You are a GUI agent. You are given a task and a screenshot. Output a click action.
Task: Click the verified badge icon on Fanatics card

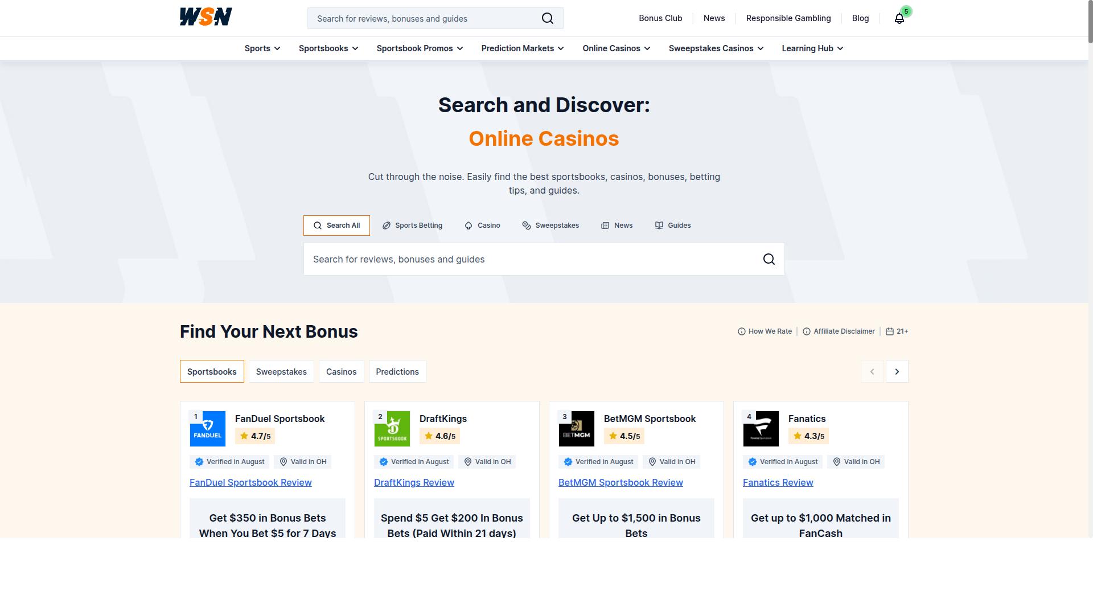click(x=753, y=462)
